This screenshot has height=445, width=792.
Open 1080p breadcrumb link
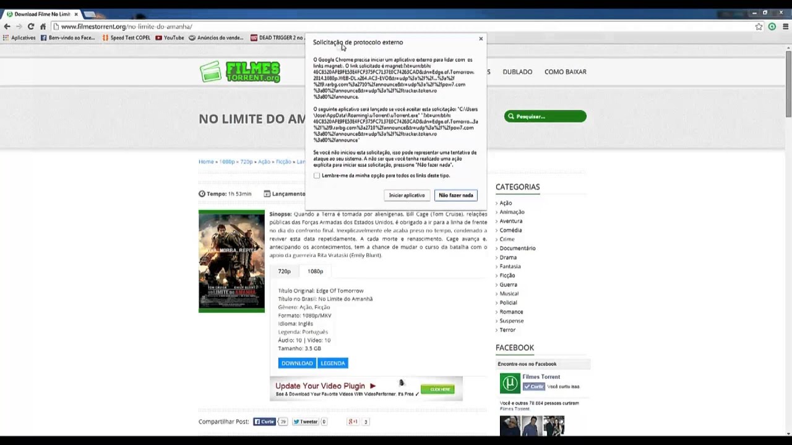[227, 162]
